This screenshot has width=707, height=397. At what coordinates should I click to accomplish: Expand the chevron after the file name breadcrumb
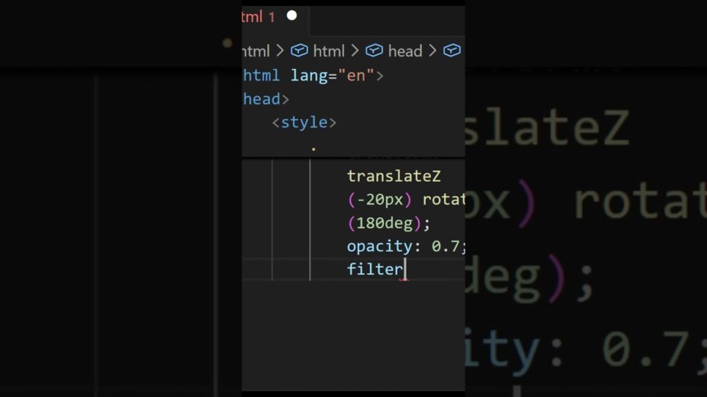point(280,51)
